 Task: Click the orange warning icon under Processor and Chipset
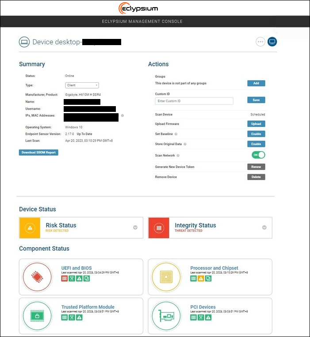(201, 279)
